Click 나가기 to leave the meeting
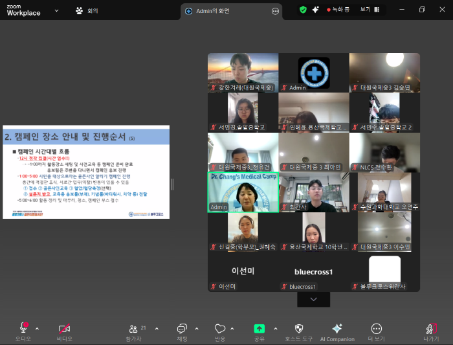The image size is (453, 345). [x=431, y=332]
